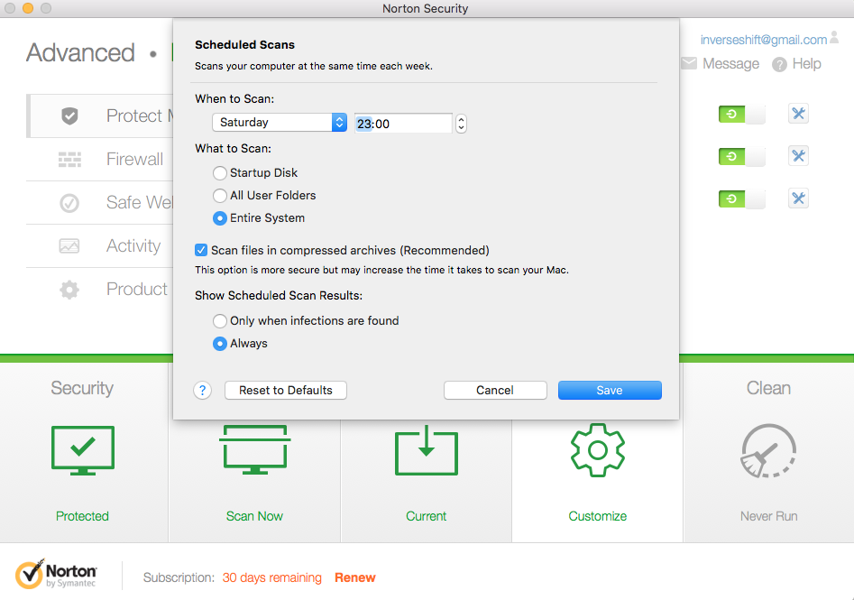The image size is (854, 600).
Task: Toggle the Safe Web switch off
Action: 741,198
